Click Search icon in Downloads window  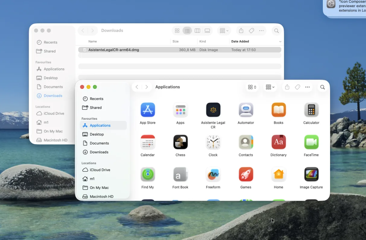276,31
